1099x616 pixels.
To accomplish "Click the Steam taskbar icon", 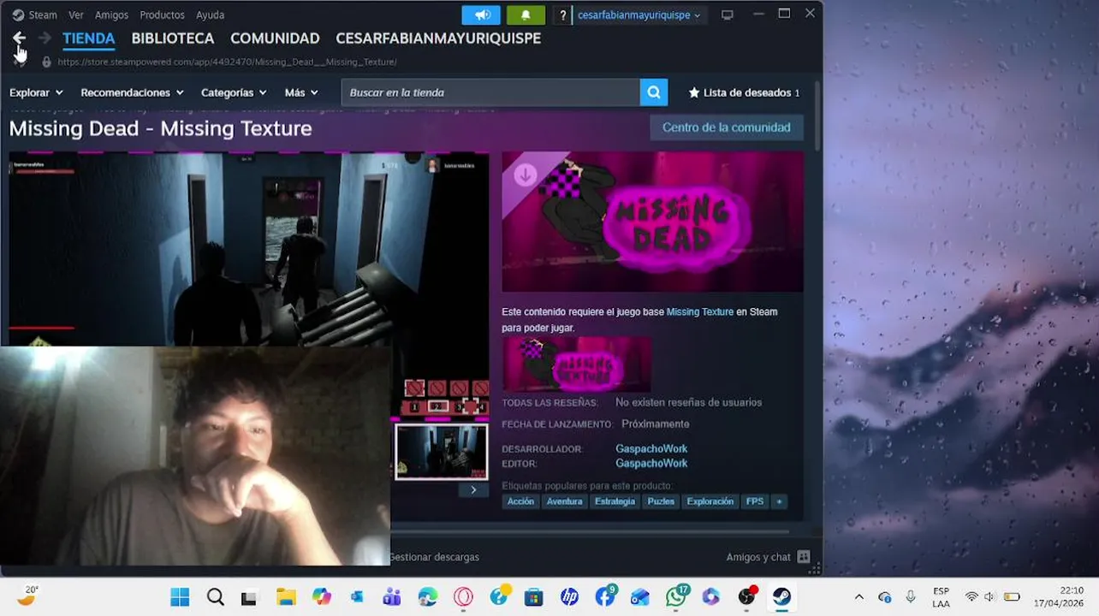I will [781, 597].
